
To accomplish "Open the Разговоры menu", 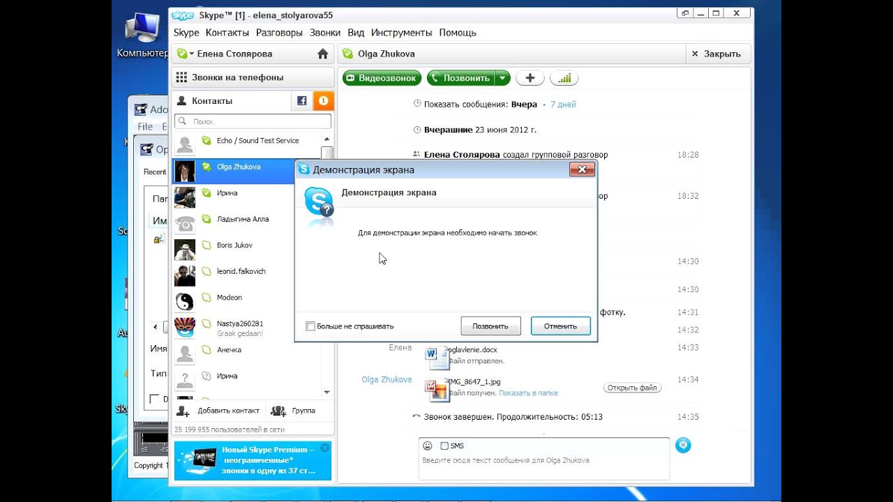I will coord(279,33).
